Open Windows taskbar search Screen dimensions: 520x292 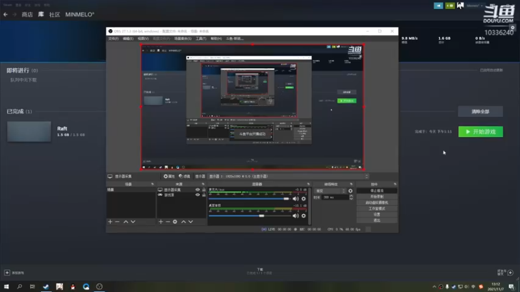[19, 286]
